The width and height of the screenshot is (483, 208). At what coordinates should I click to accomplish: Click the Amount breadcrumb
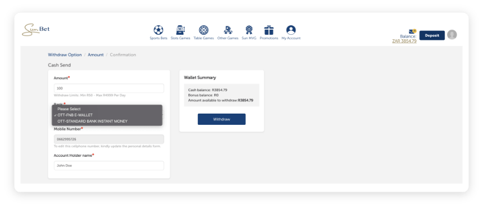coord(96,55)
